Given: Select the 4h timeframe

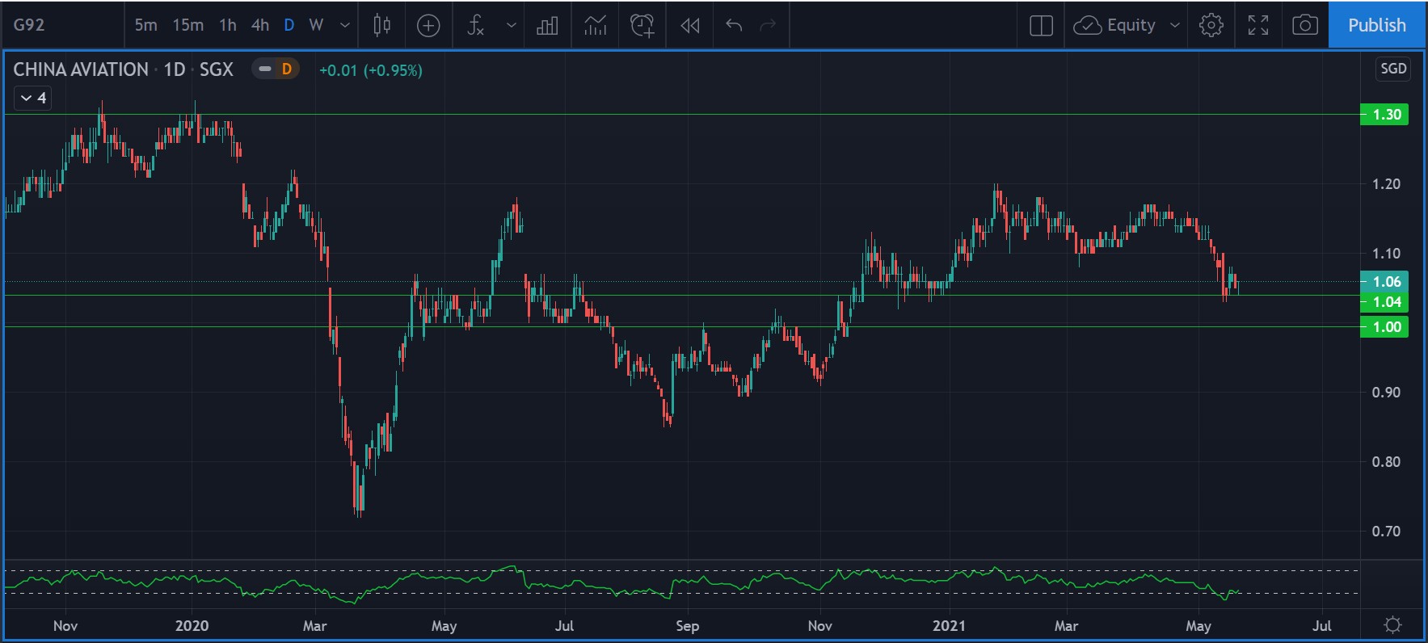Looking at the screenshot, I should 260,25.
